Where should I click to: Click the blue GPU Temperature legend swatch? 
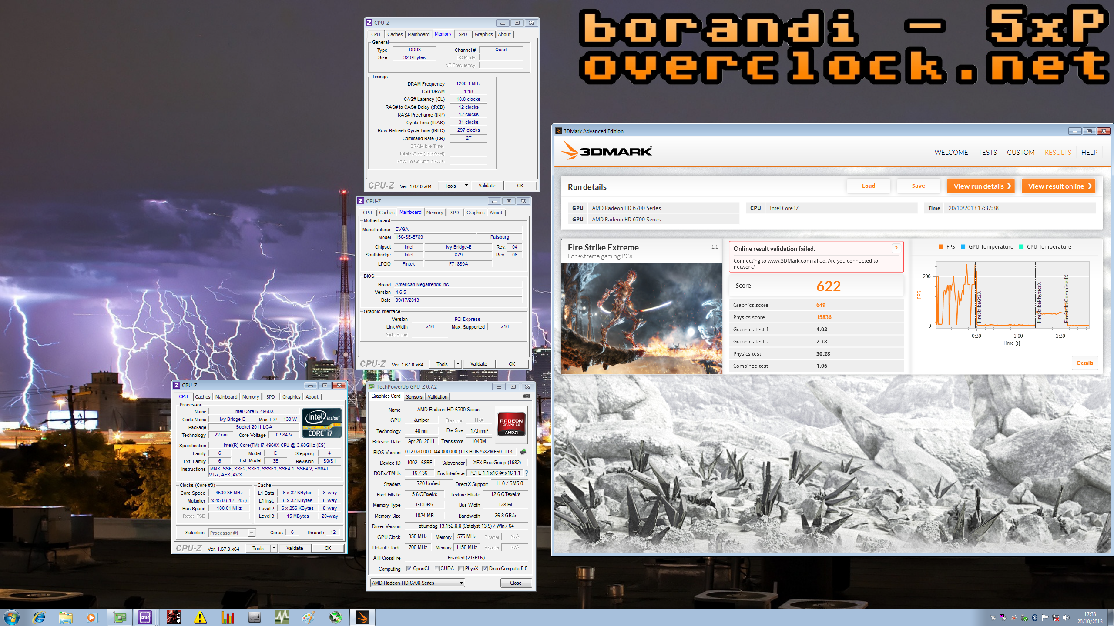click(963, 247)
